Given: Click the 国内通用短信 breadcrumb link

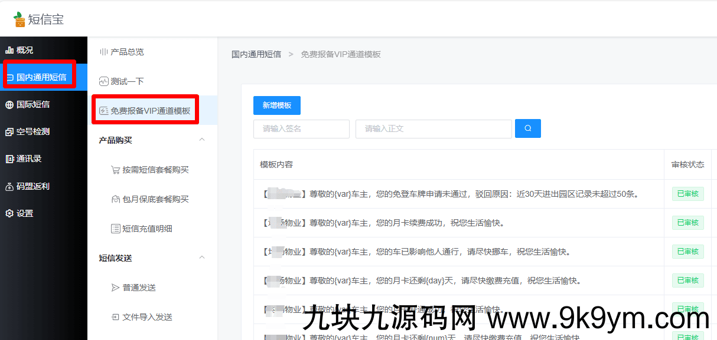Looking at the screenshot, I should [256, 54].
